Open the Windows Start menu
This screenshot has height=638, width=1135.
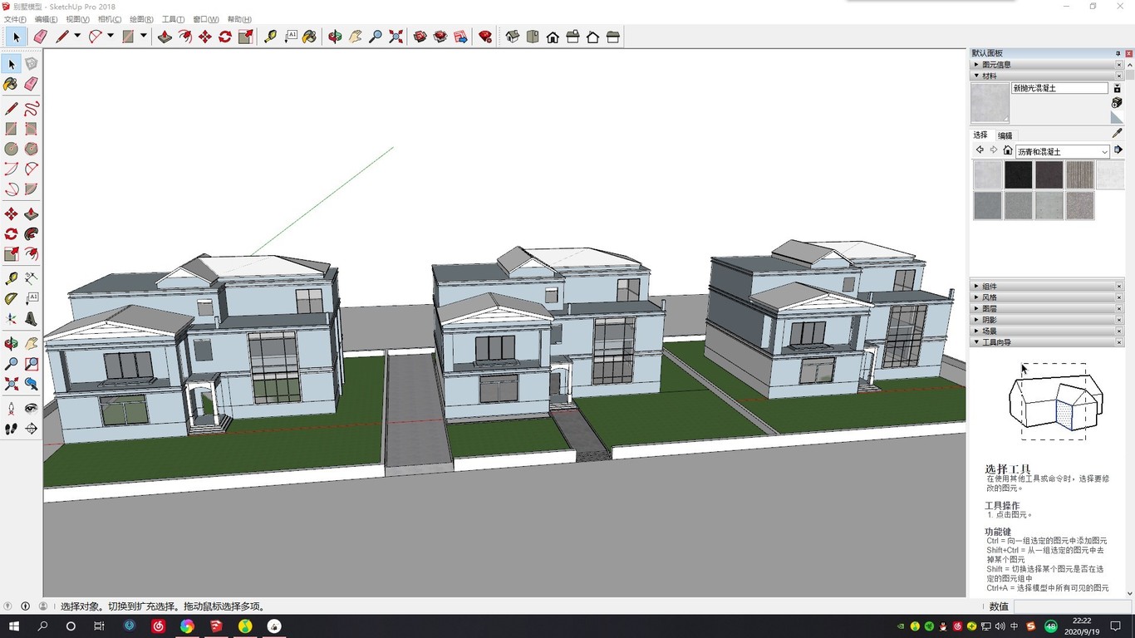click(x=13, y=626)
